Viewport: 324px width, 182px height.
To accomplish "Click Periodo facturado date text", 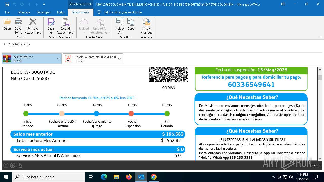I will click(x=97, y=98).
